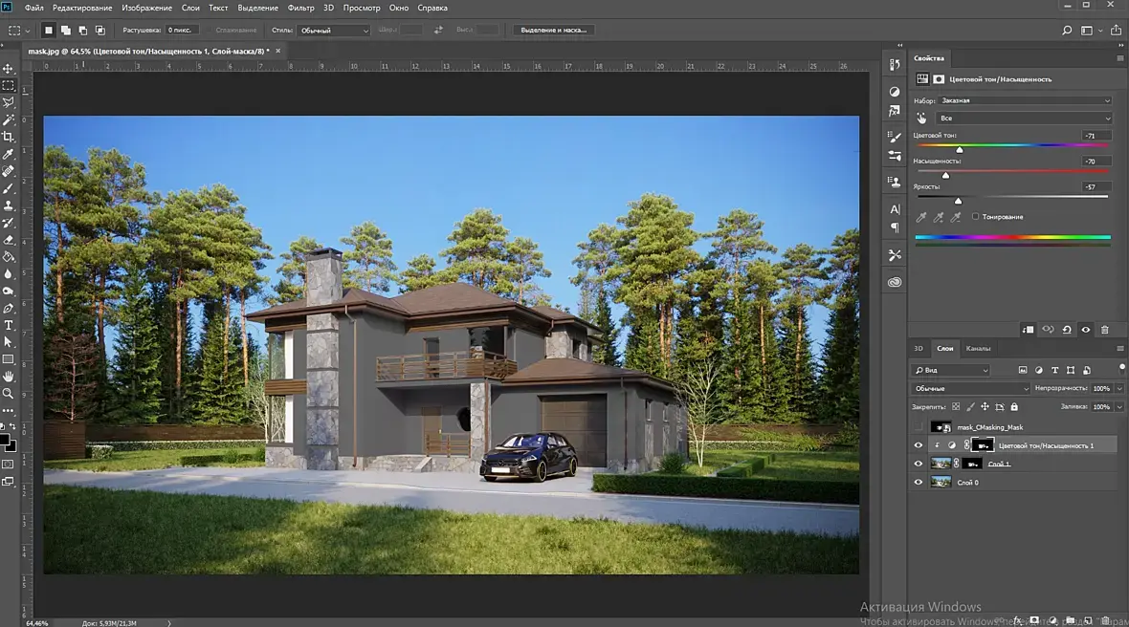Select the Pen tool
Image resolution: width=1129 pixels, height=627 pixels.
click(x=9, y=309)
